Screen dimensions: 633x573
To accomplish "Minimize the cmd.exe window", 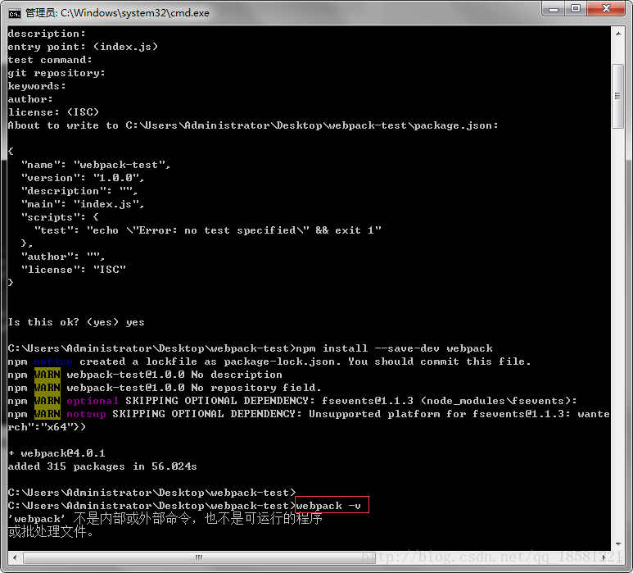I will pyautogui.click(x=554, y=9).
